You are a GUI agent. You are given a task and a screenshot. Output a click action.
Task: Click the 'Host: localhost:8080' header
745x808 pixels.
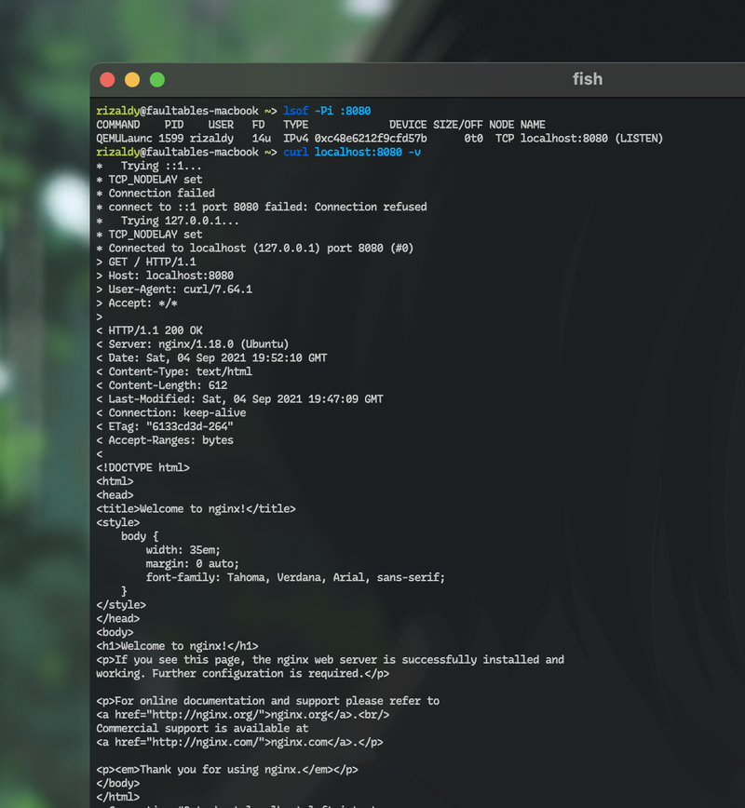point(165,276)
